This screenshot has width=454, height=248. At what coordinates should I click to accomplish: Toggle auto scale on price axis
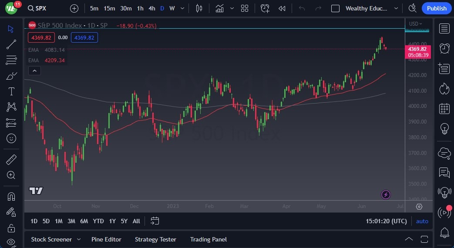pos(422,221)
